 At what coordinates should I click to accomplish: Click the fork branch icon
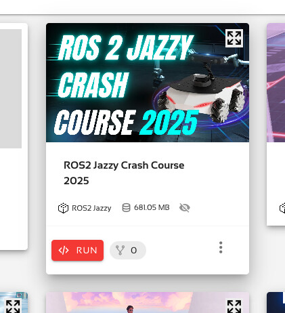click(x=120, y=250)
